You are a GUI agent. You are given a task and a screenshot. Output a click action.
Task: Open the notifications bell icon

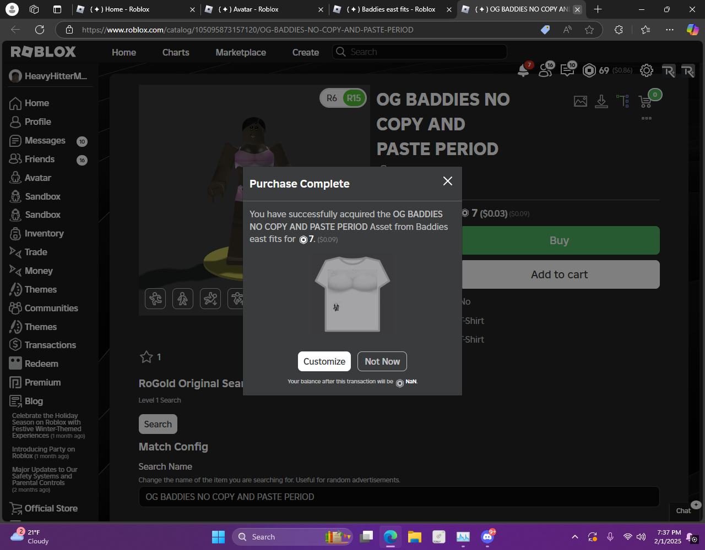pyautogui.click(x=523, y=70)
